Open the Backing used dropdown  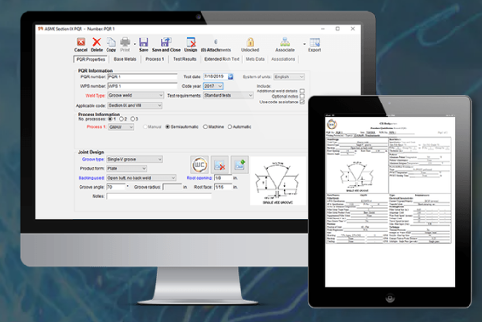(x=141, y=178)
